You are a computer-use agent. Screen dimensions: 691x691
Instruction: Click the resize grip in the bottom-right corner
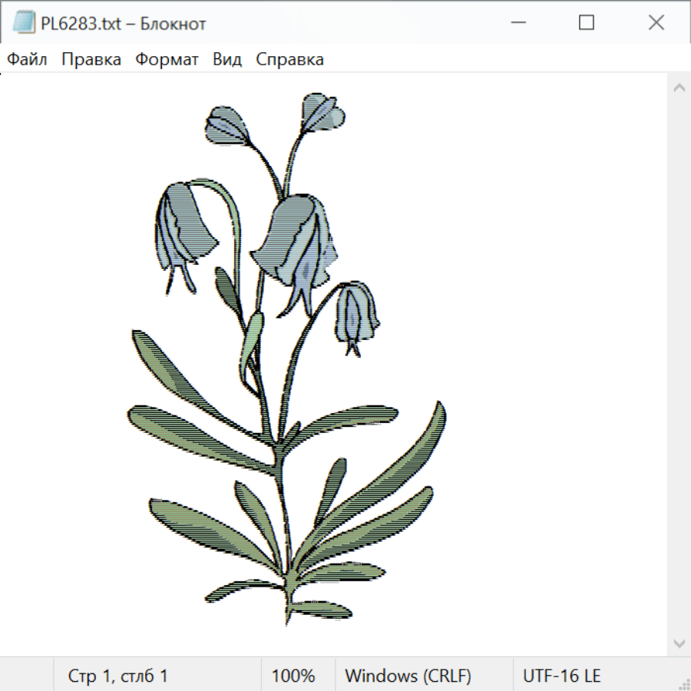(683, 683)
